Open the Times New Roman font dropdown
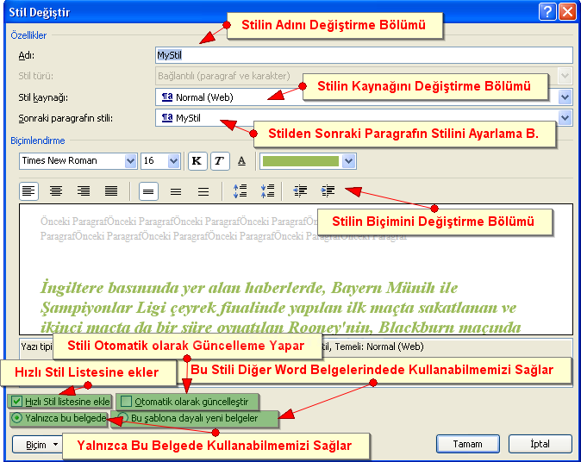581x462 pixels. [x=131, y=161]
